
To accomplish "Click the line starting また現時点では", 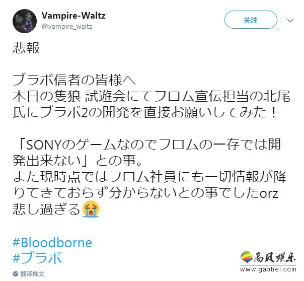I will pos(149,177).
